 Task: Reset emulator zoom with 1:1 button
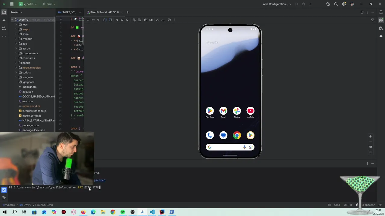(x=371, y=147)
